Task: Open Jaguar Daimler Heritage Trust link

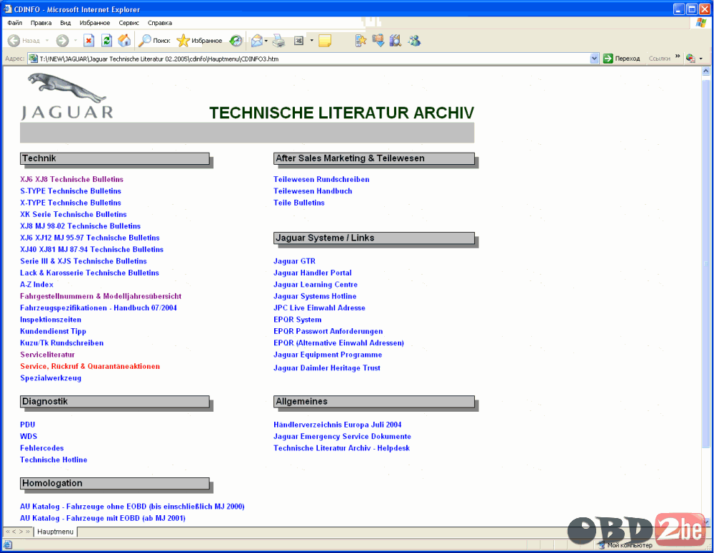Action: [327, 367]
